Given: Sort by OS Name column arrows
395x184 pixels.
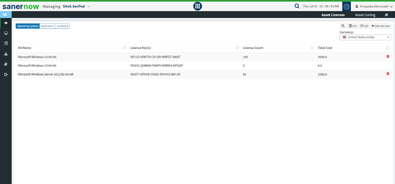Looking at the screenshot, I should [x=124, y=48].
